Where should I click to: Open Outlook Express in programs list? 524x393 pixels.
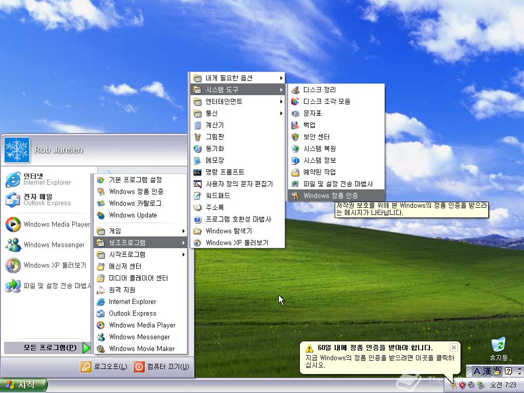point(140,314)
